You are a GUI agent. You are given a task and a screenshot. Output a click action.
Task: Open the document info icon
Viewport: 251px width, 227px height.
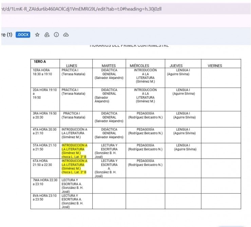click(x=56, y=35)
